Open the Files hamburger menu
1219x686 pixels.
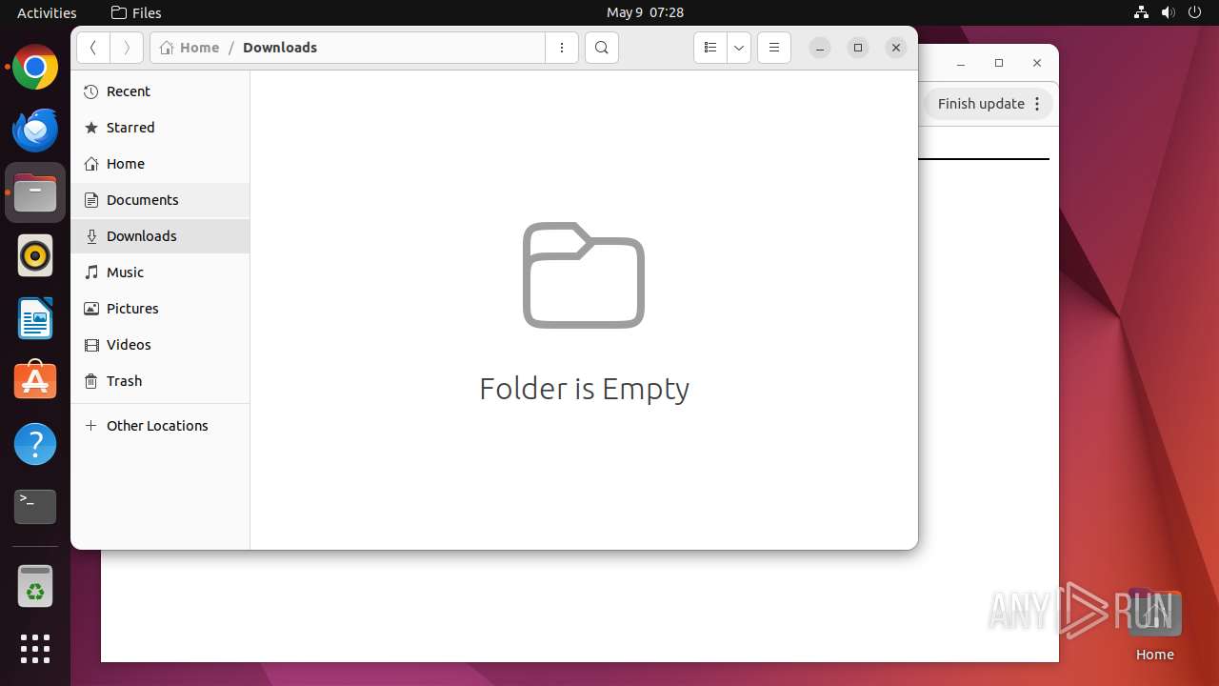click(x=774, y=48)
